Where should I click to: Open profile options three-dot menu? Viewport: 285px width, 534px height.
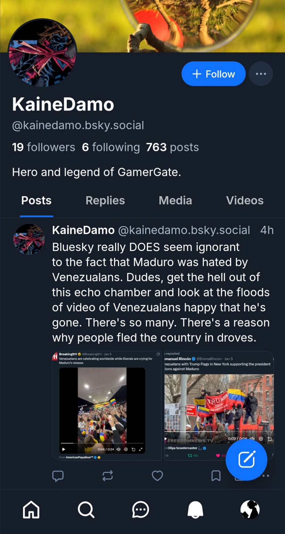(261, 74)
